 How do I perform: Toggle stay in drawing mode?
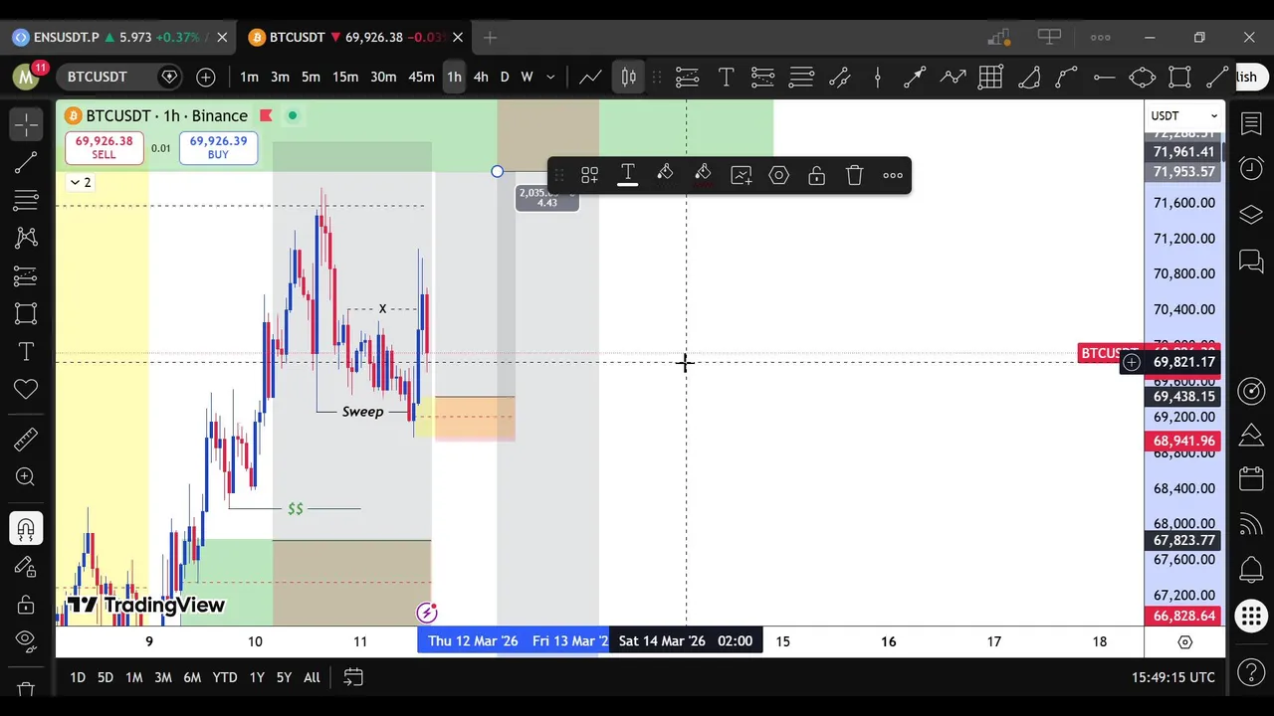pos(27,566)
